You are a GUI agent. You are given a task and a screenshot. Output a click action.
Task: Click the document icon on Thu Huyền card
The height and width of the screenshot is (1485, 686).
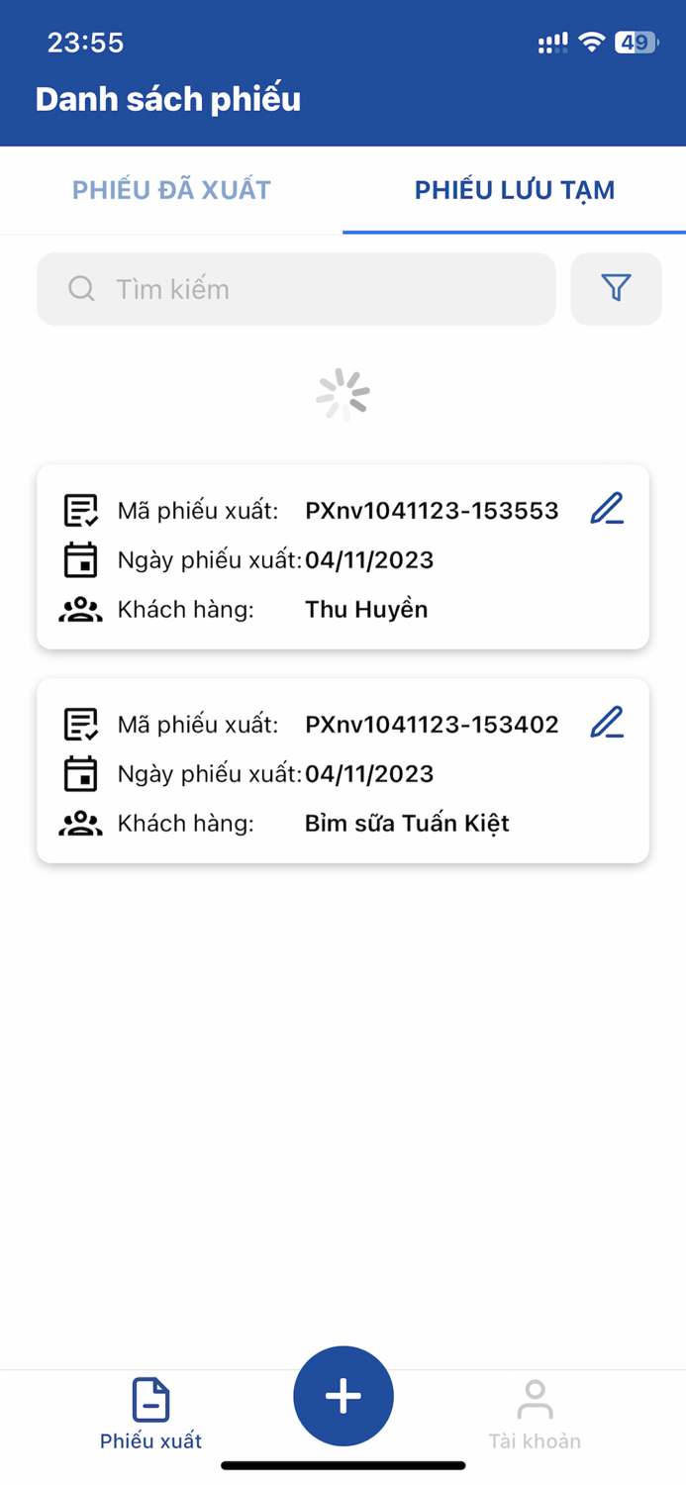(x=80, y=509)
